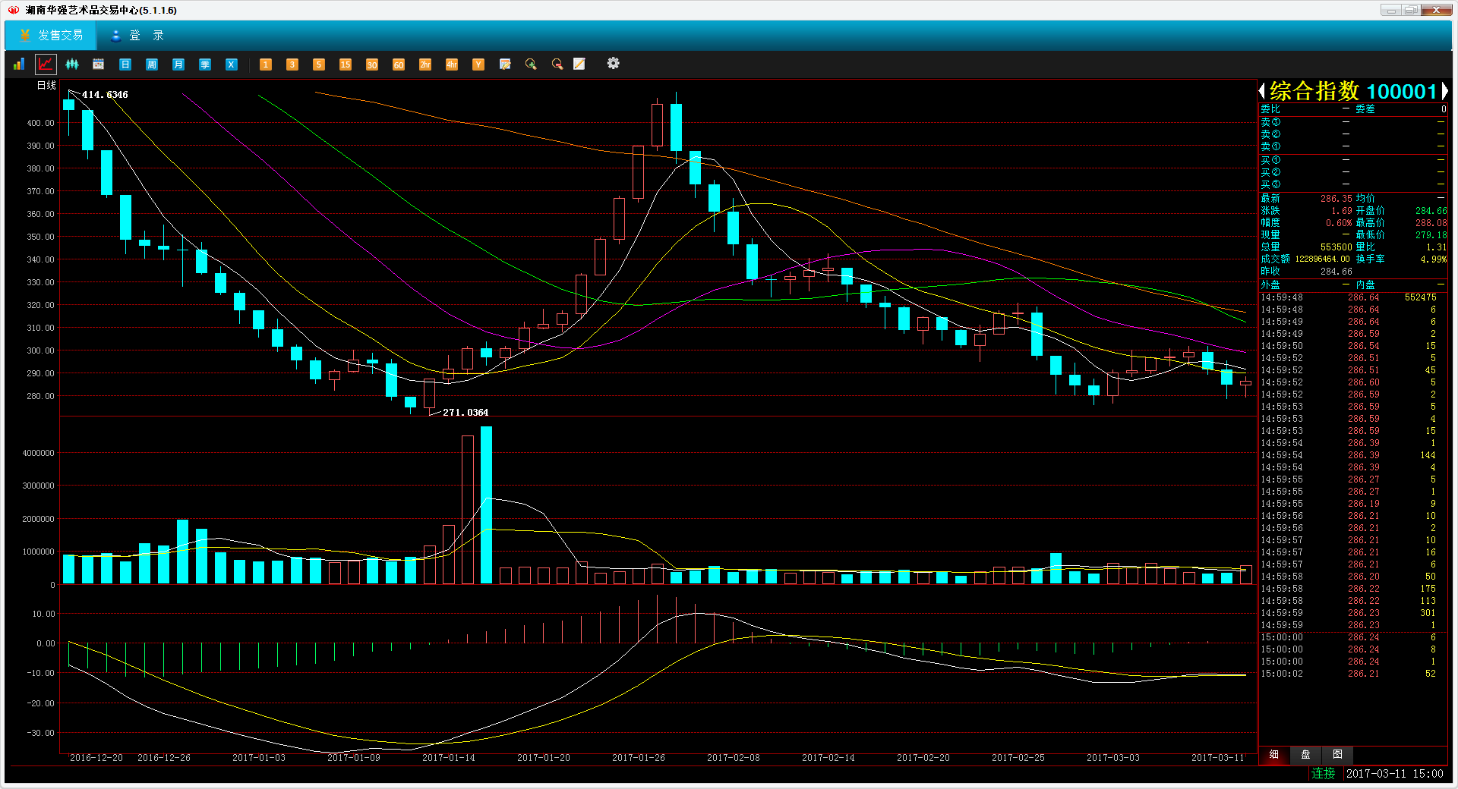Click the 2017-02-08 date axis label
This screenshot has height=789, width=1458.
pyautogui.click(x=734, y=758)
